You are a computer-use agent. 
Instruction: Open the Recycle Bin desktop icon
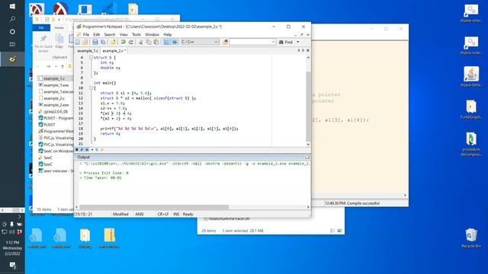pos(471,238)
